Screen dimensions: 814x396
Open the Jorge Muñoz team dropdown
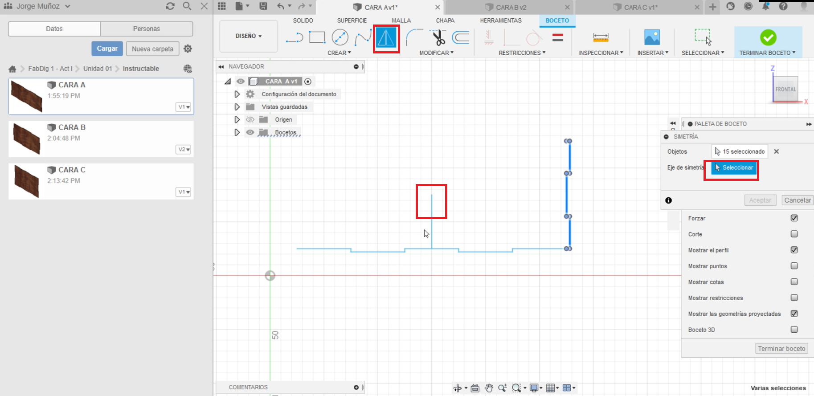pos(37,6)
